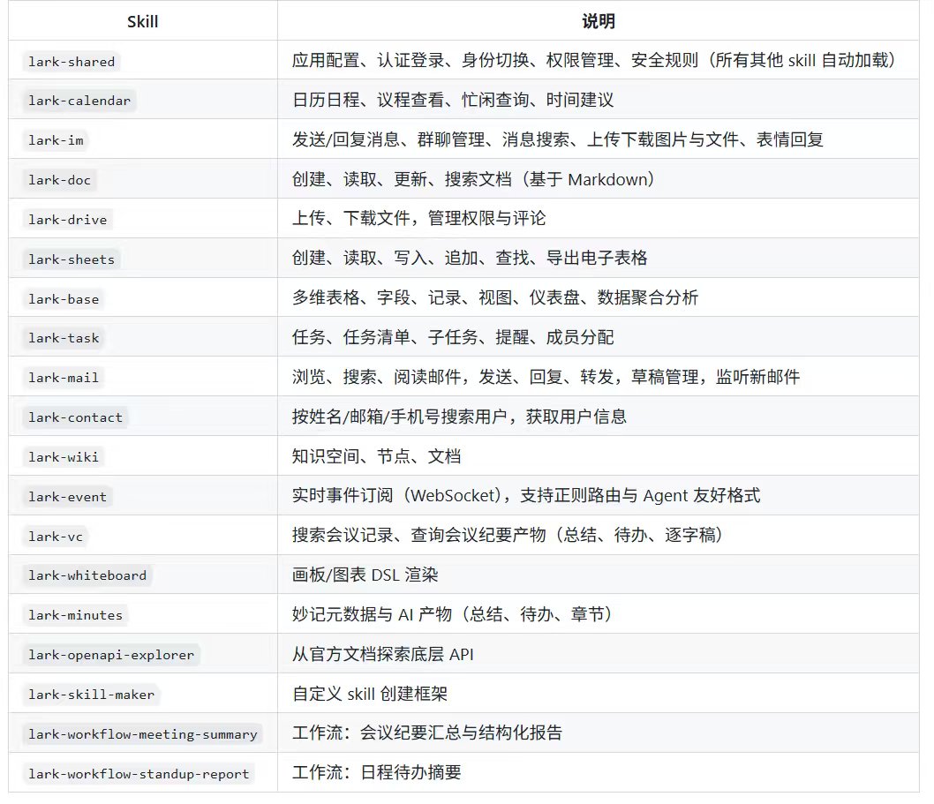Select the lark-vc code label
Image resolution: width=934 pixels, height=804 pixels.
(x=56, y=537)
